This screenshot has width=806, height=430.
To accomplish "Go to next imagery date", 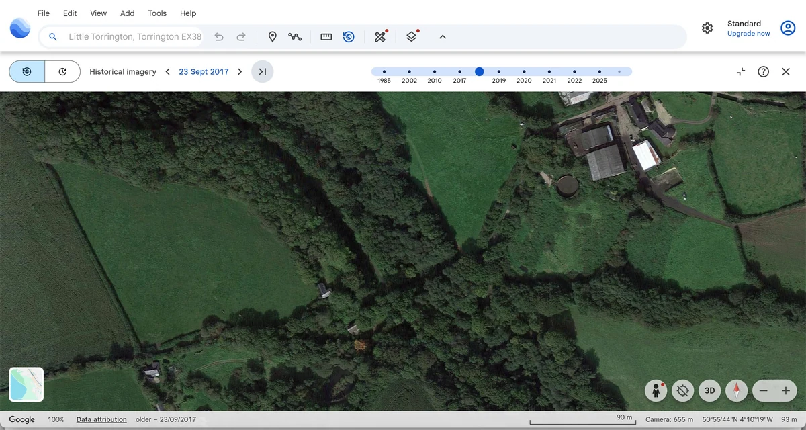I will tap(240, 71).
